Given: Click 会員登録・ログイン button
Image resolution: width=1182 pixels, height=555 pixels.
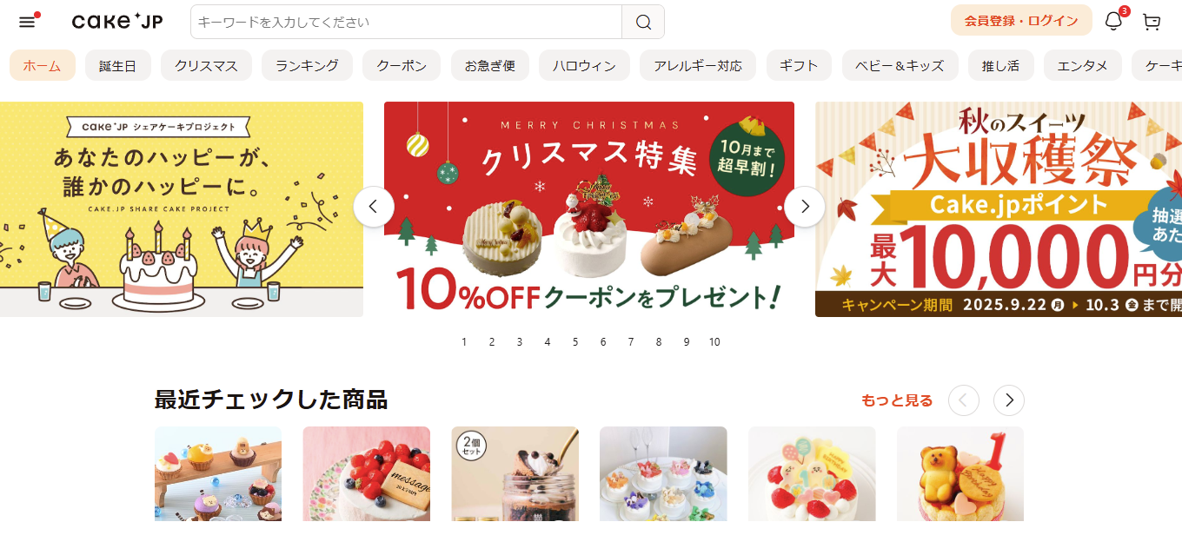Looking at the screenshot, I should point(1021,21).
